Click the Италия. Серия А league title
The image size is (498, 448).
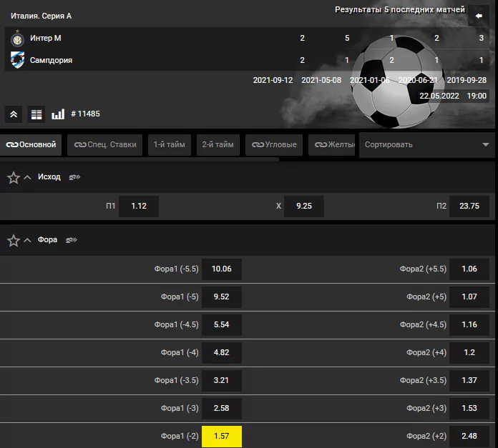click(41, 16)
